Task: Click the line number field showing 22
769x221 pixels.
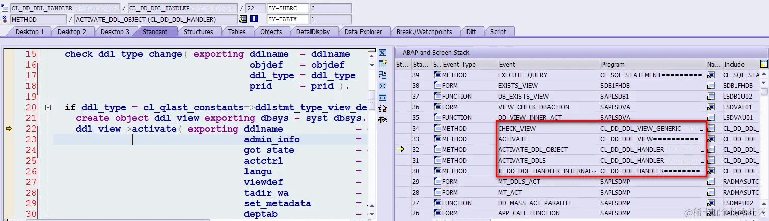Action: click(x=255, y=8)
